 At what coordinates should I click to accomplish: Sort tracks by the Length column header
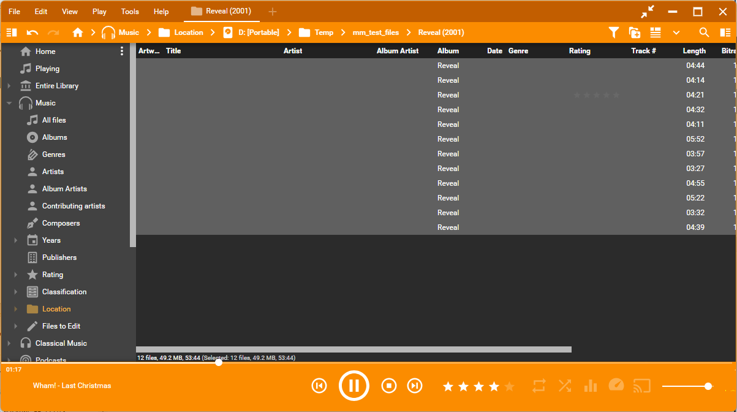694,51
